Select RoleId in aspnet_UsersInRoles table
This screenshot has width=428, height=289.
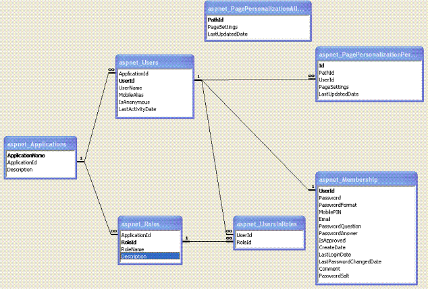(x=244, y=243)
